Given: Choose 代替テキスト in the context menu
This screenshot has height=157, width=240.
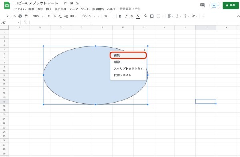Looking at the screenshot, I should point(128,75).
